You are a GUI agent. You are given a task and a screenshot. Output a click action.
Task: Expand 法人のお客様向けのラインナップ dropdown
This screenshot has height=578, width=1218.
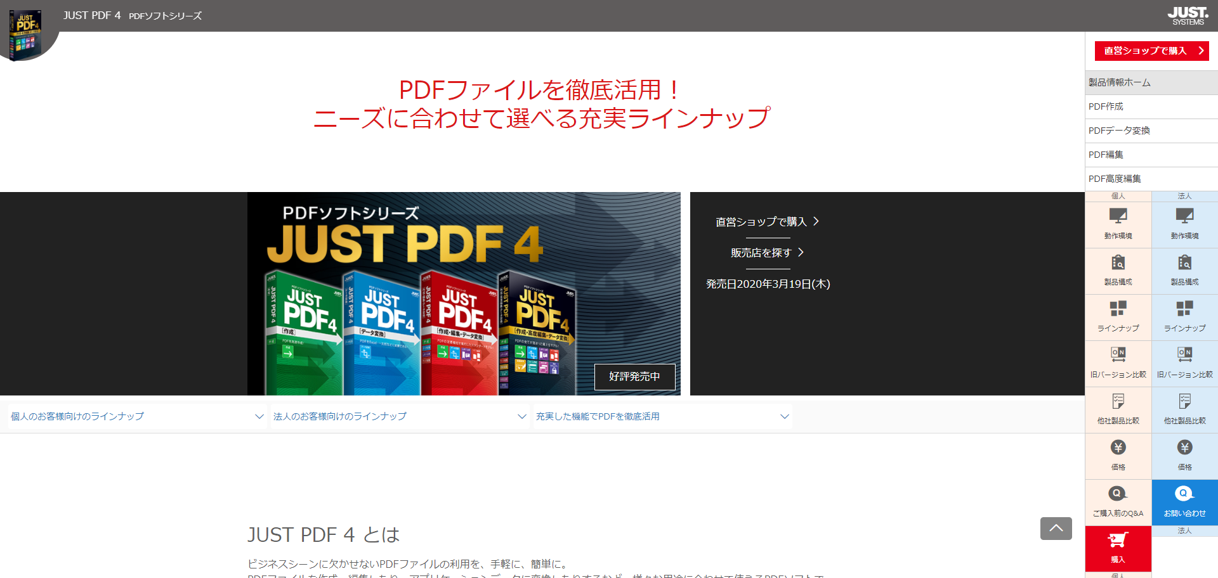coord(399,416)
